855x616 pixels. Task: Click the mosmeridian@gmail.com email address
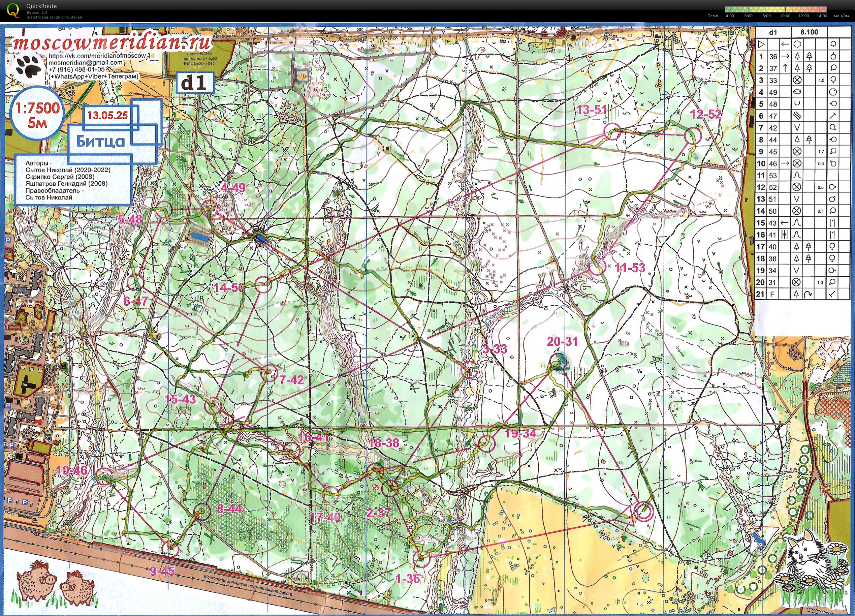[x=86, y=63]
